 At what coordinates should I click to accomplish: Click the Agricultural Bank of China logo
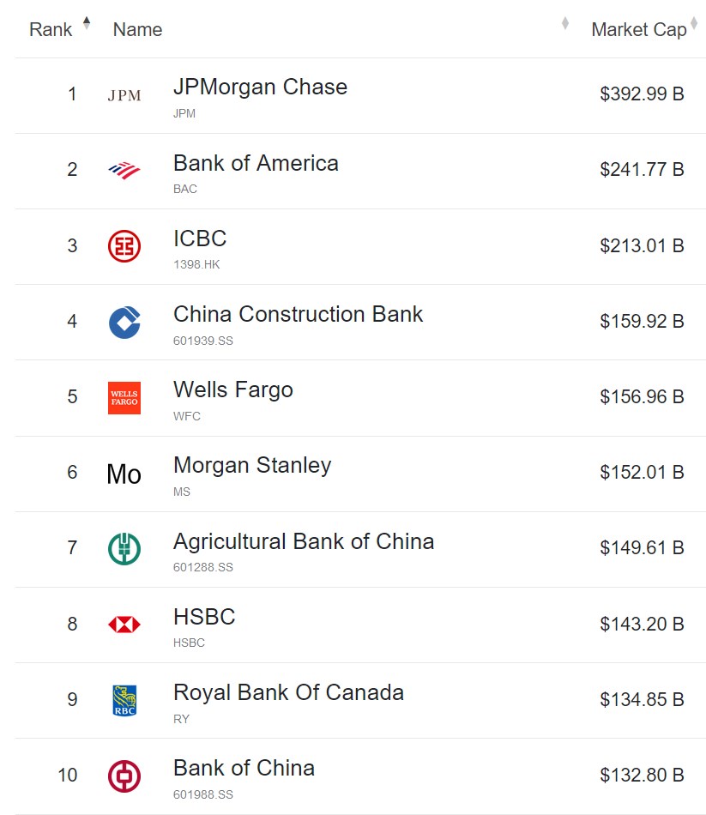click(x=124, y=549)
